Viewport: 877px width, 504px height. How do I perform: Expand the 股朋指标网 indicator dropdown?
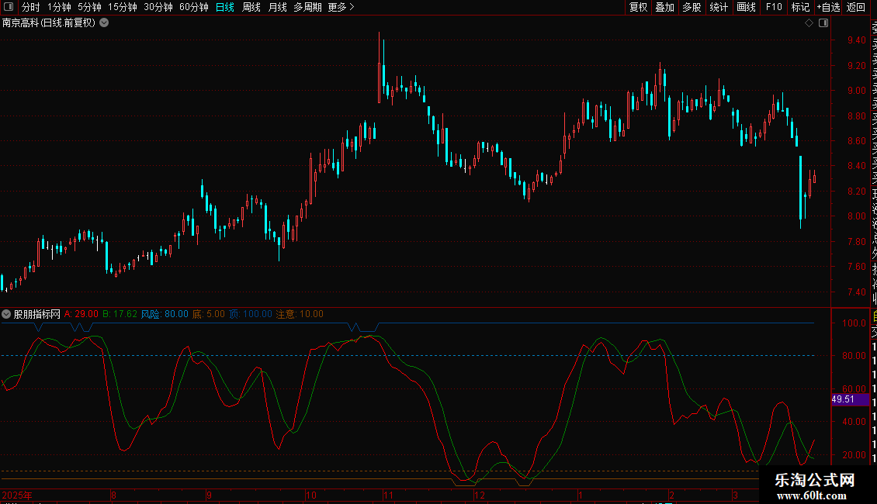coord(6,314)
